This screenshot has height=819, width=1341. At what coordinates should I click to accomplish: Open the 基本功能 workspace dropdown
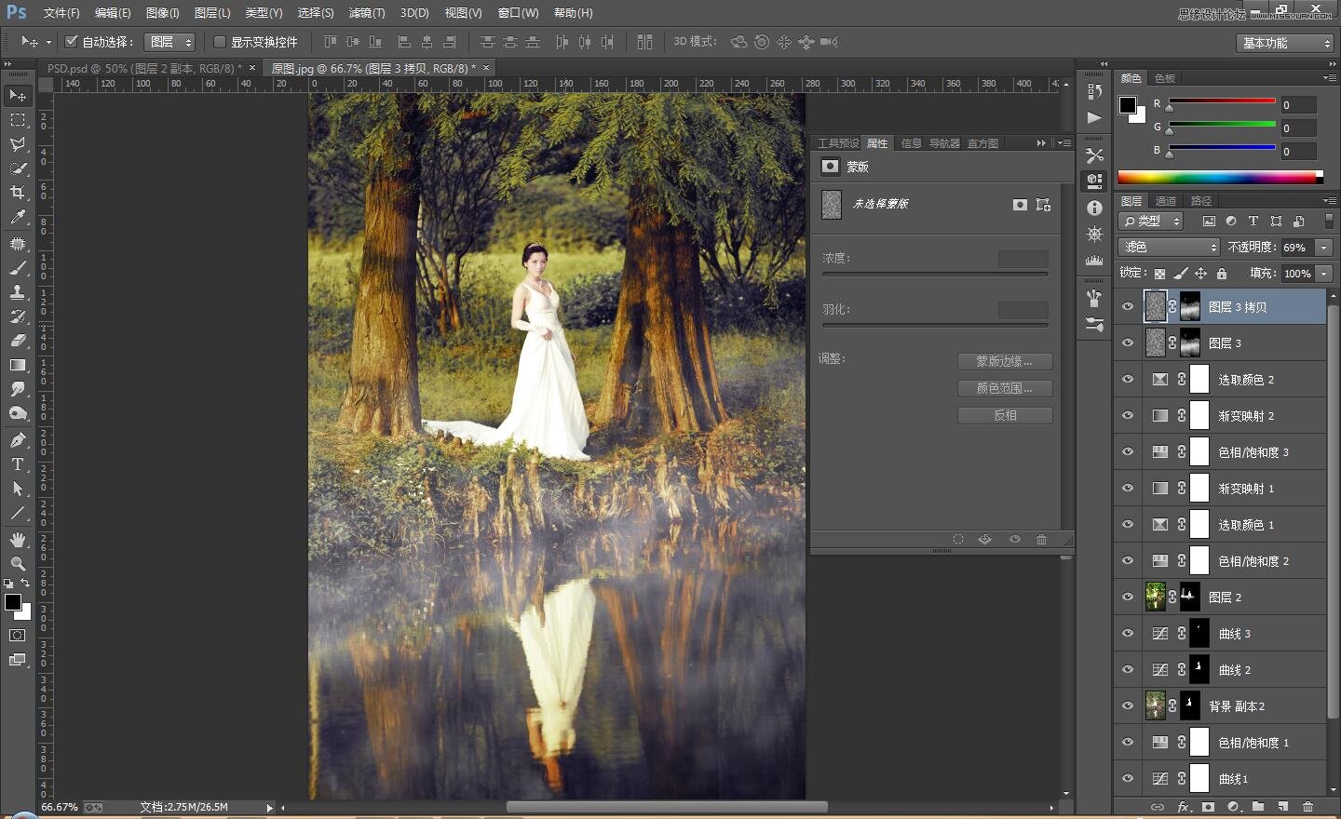pos(1286,43)
